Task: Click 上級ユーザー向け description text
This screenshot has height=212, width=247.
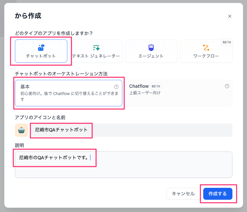Action: coord(145,93)
